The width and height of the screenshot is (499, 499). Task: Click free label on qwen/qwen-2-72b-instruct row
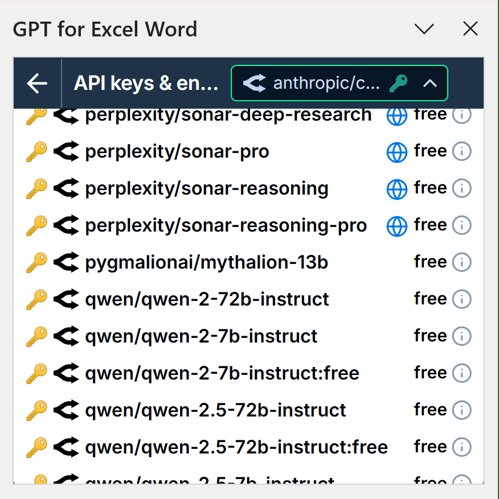point(430,298)
